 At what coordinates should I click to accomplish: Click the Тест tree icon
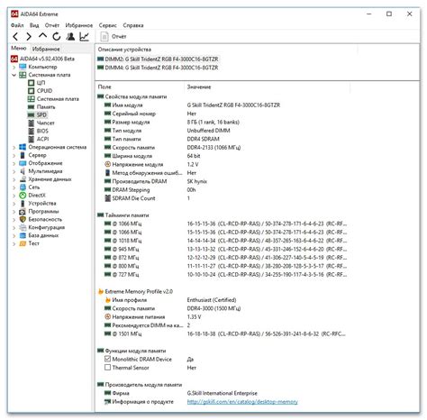pyautogui.click(x=23, y=243)
